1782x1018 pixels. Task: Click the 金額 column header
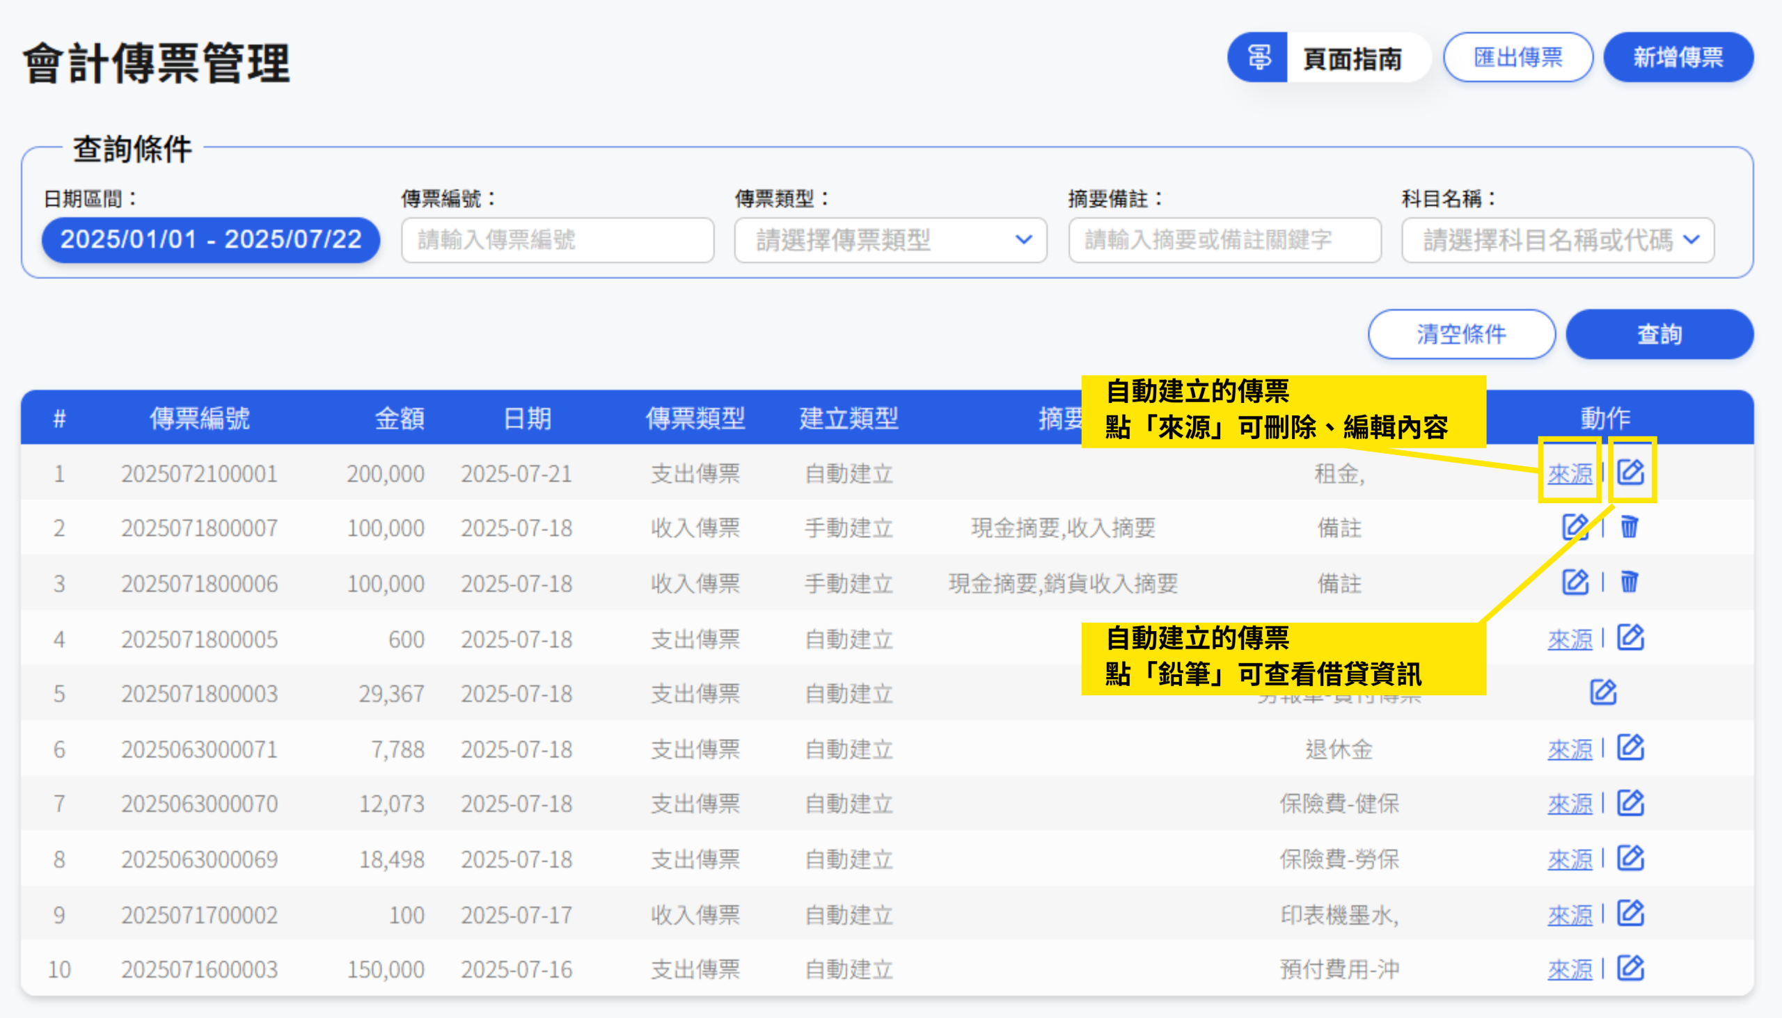(x=400, y=418)
